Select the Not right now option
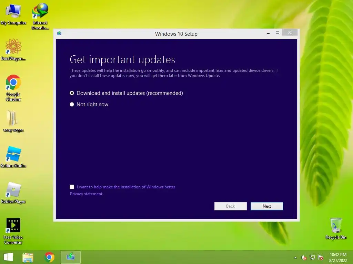Viewport: 353px width, 264px height. coord(89,104)
